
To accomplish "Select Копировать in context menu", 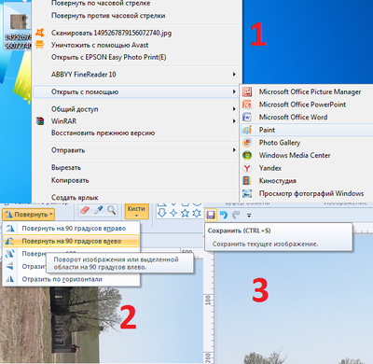I will [x=70, y=180].
